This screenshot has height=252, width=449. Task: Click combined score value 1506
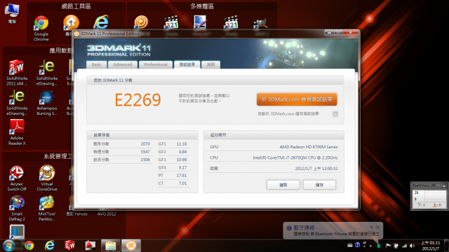click(145, 160)
